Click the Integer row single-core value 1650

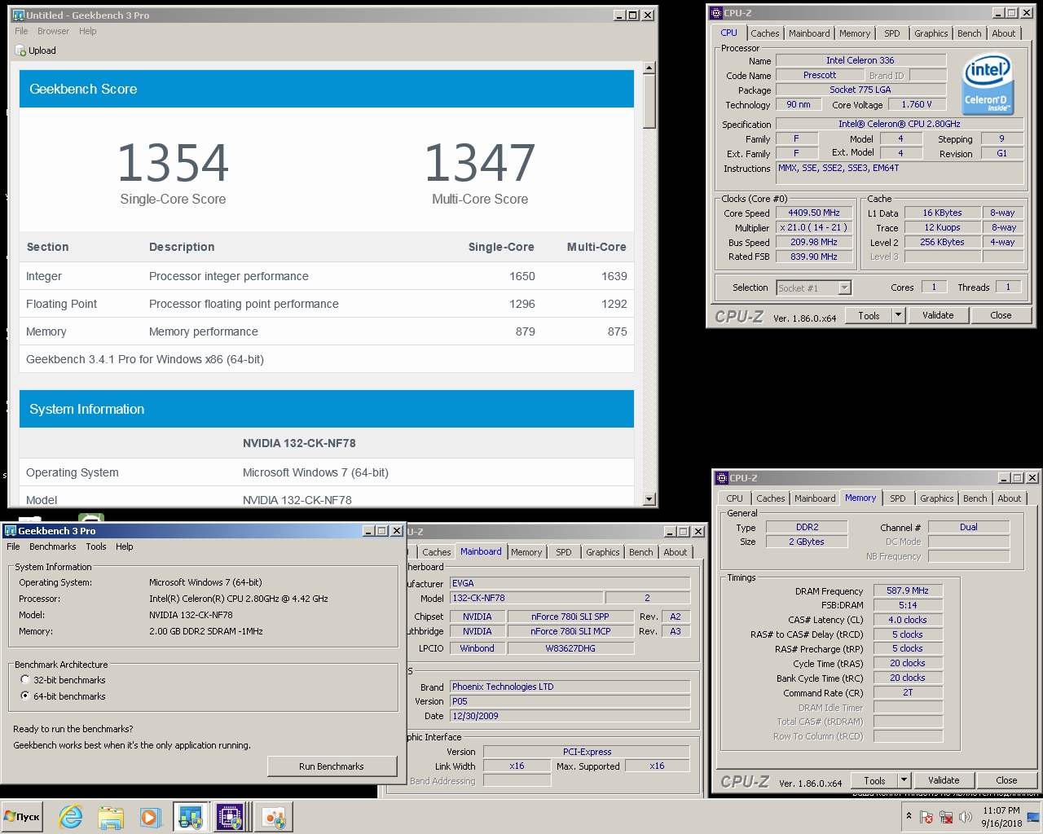click(x=521, y=276)
